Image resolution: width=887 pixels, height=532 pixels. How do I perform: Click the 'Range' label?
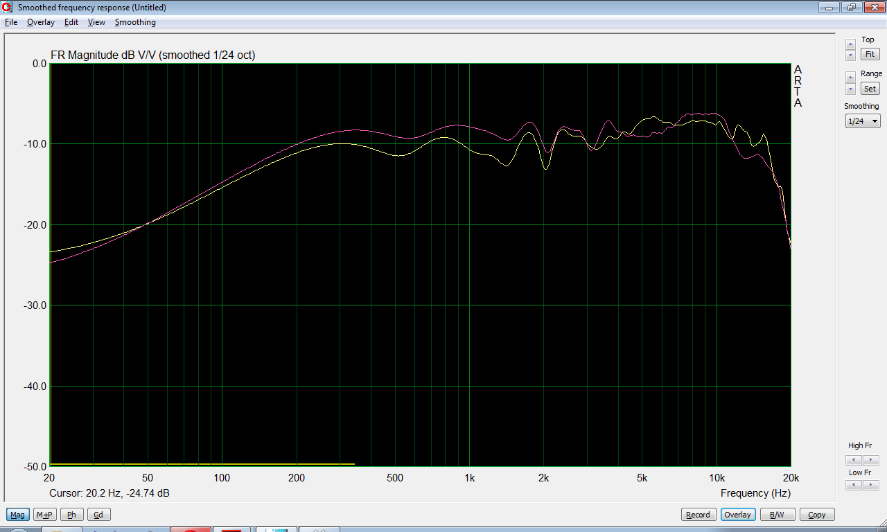[x=872, y=73]
